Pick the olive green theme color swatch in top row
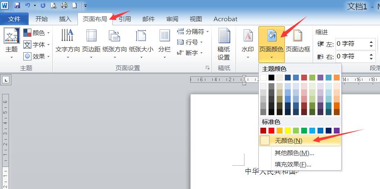Image resolution: width=380 pixels, height=189 pixels. click(x=312, y=78)
